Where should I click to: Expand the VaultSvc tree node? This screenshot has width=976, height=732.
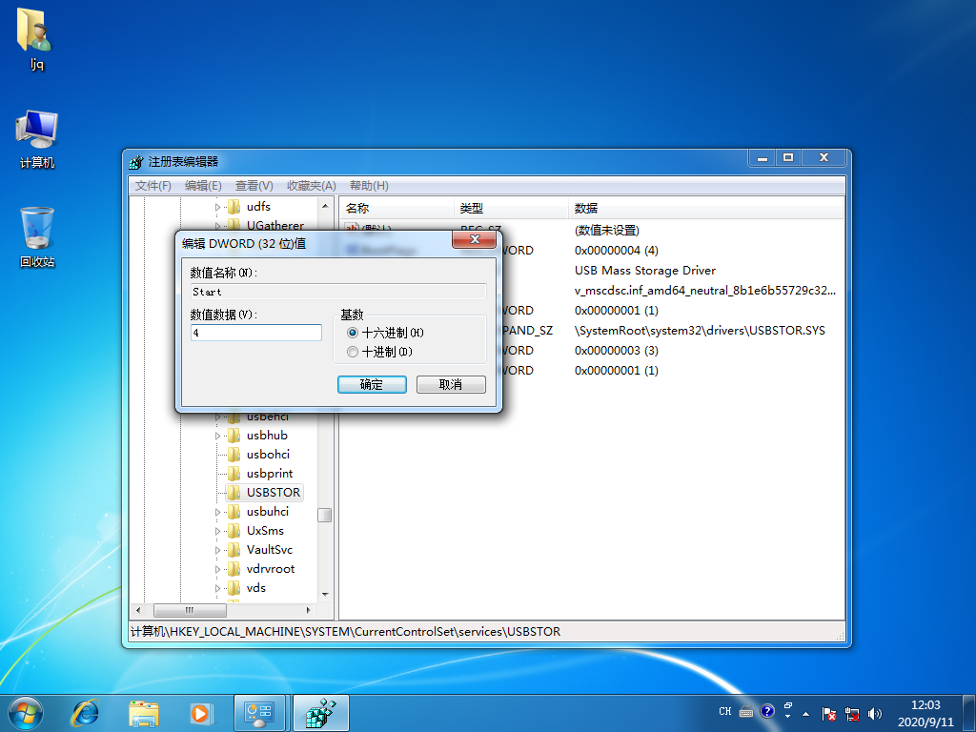[x=218, y=549]
